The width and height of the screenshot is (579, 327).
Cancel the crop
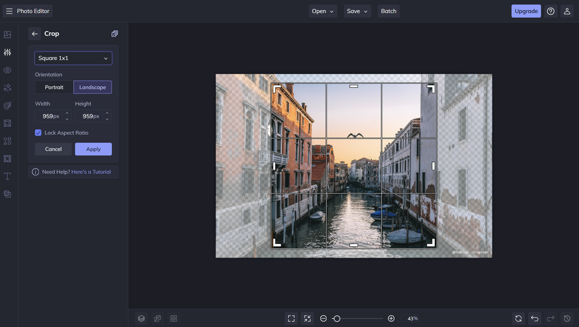click(x=53, y=149)
